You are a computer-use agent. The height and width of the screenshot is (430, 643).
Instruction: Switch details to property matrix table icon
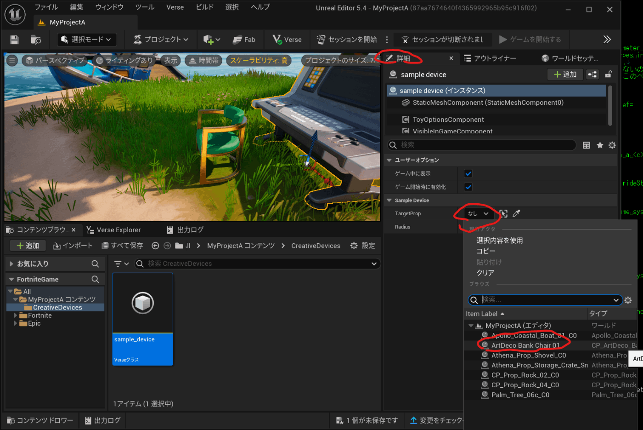pyautogui.click(x=587, y=145)
